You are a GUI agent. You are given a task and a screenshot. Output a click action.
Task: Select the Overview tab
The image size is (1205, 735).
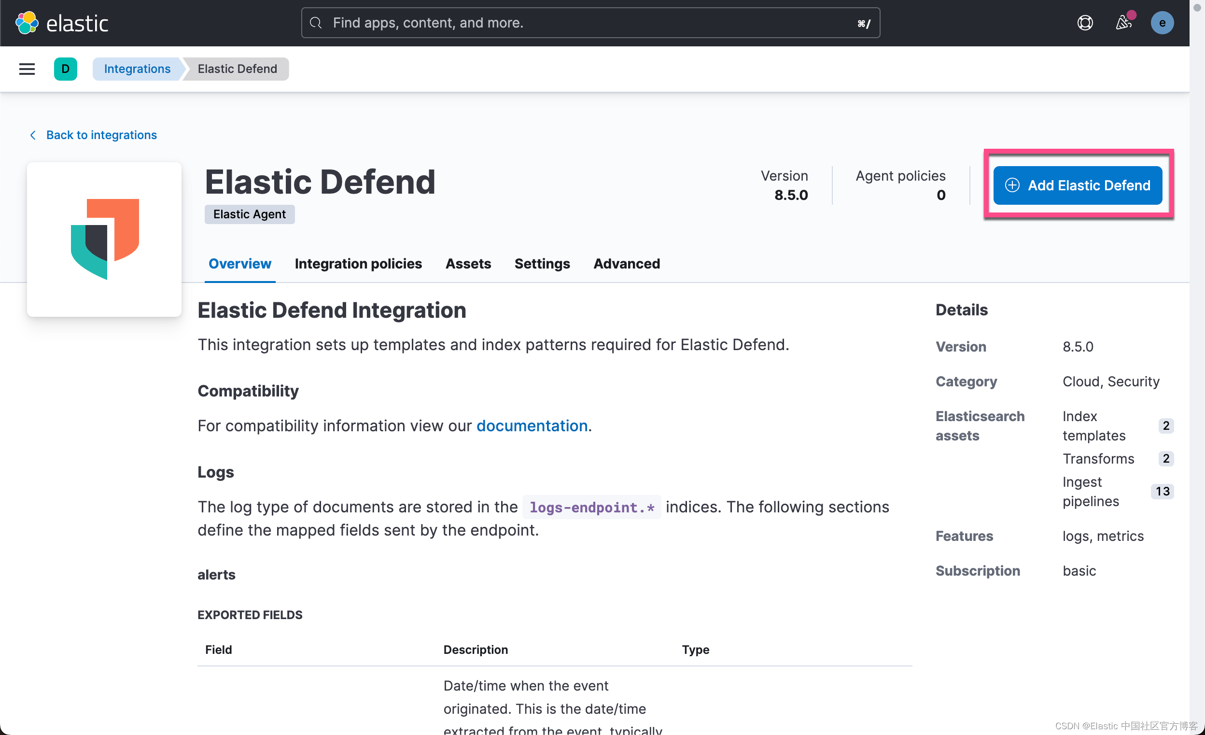pos(239,264)
